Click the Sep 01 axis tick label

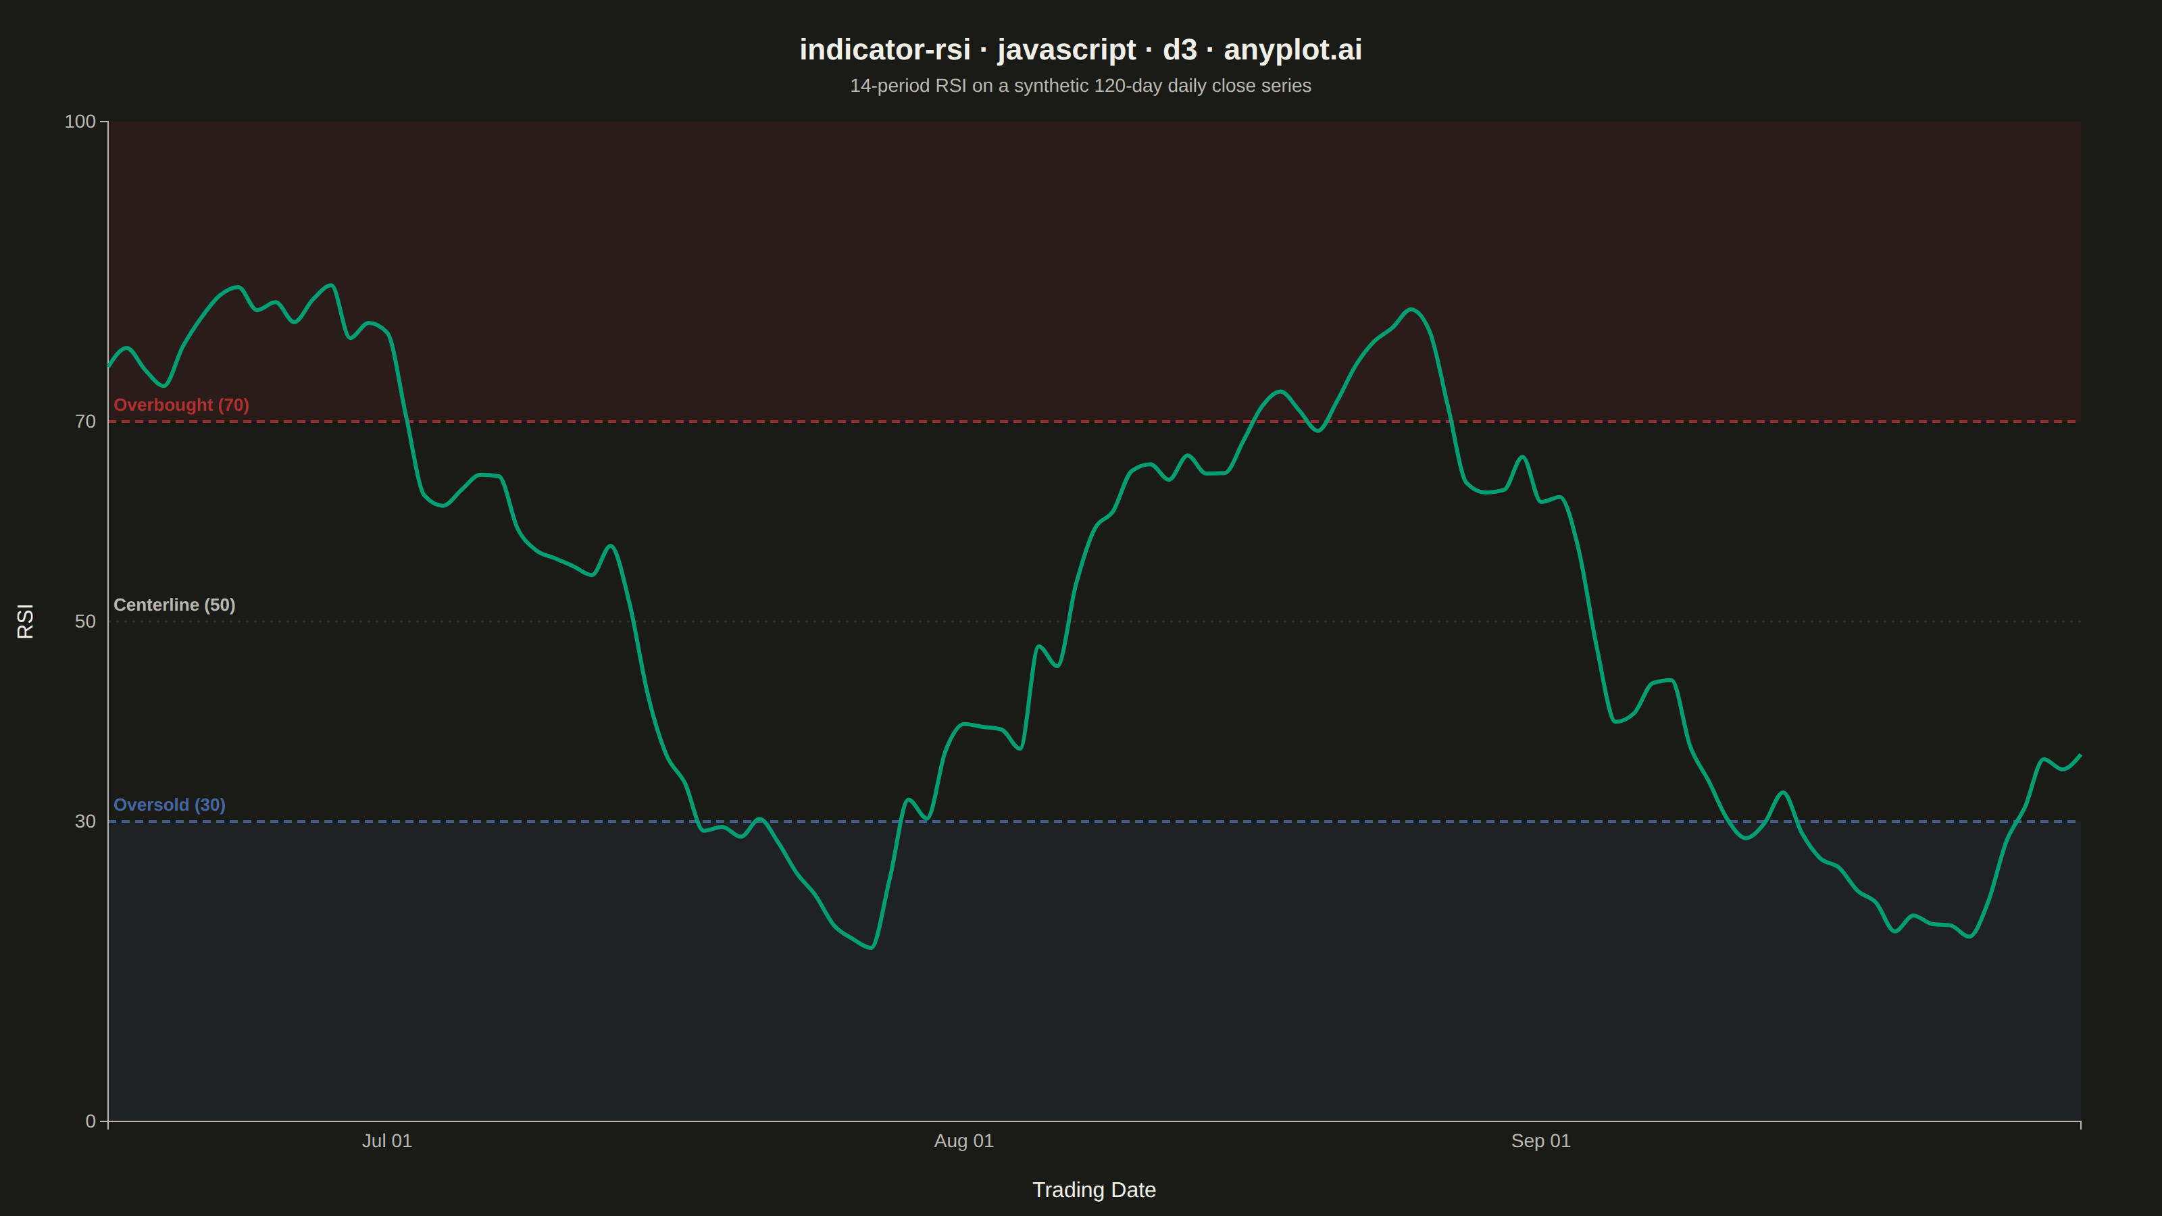click(x=1540, y=1140)
